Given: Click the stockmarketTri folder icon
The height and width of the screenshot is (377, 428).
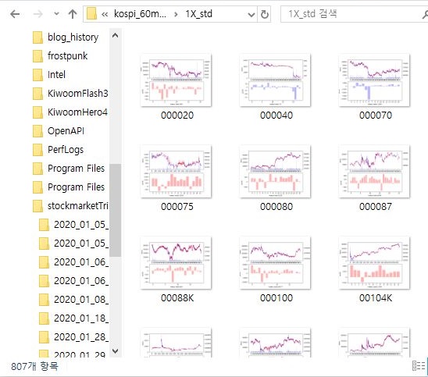Looking at the screenshot, I should [37, 206].
